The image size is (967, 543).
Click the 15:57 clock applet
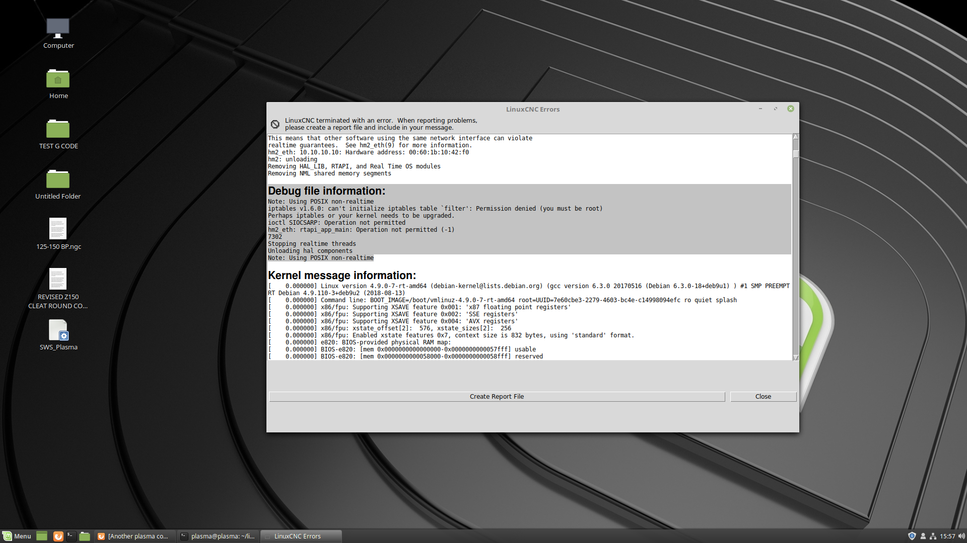(x=947, y=536)
